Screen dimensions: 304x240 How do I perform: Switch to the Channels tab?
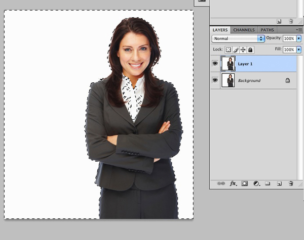pos(244,30)
